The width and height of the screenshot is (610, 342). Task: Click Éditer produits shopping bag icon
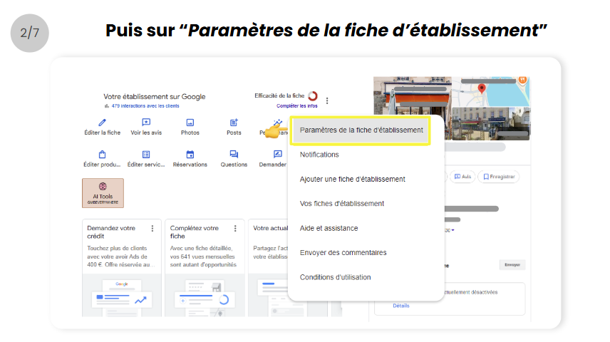pos(102,154)
